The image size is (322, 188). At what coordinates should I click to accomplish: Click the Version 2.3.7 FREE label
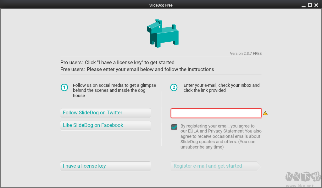[x=246, y=54]
